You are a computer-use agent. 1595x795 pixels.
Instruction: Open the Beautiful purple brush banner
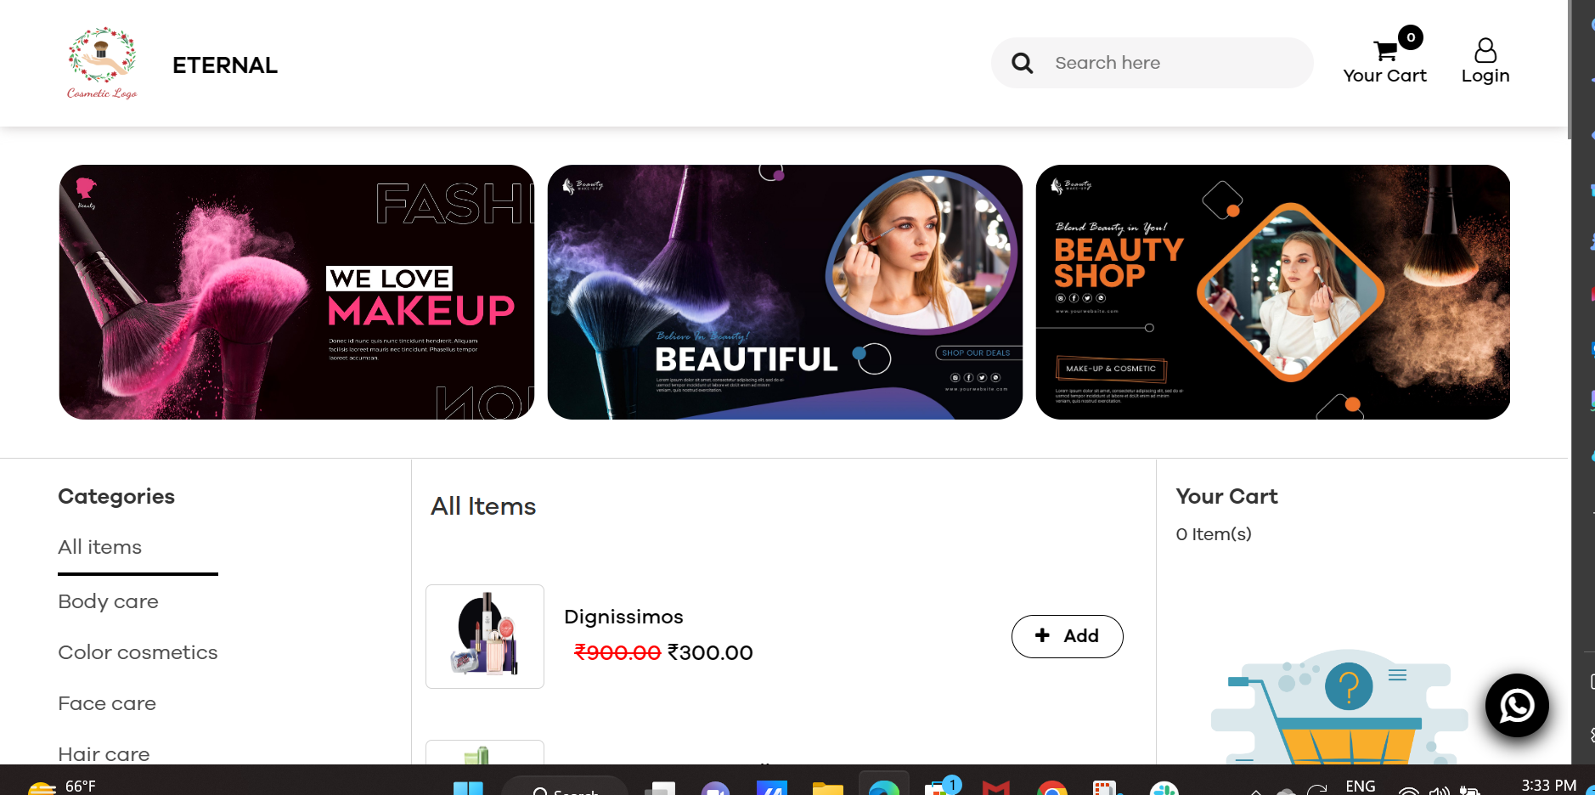[x=785, y=292]
